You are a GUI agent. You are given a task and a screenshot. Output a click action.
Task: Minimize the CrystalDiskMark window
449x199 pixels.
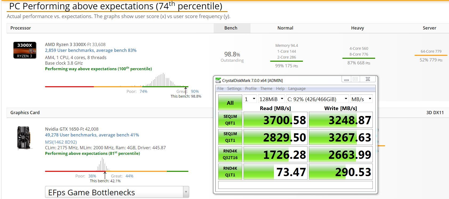click(x=346, y=79)
